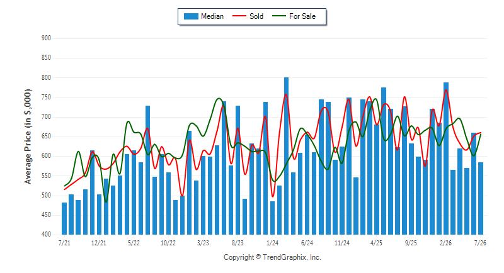Click the tallest bar reaching 800
This screenshot has width=504, height=273.
pos(287,156)
